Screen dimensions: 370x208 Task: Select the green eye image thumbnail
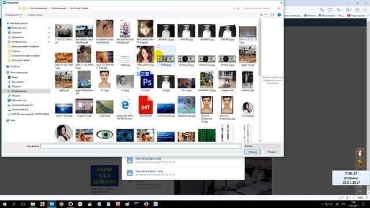point(105,135)
